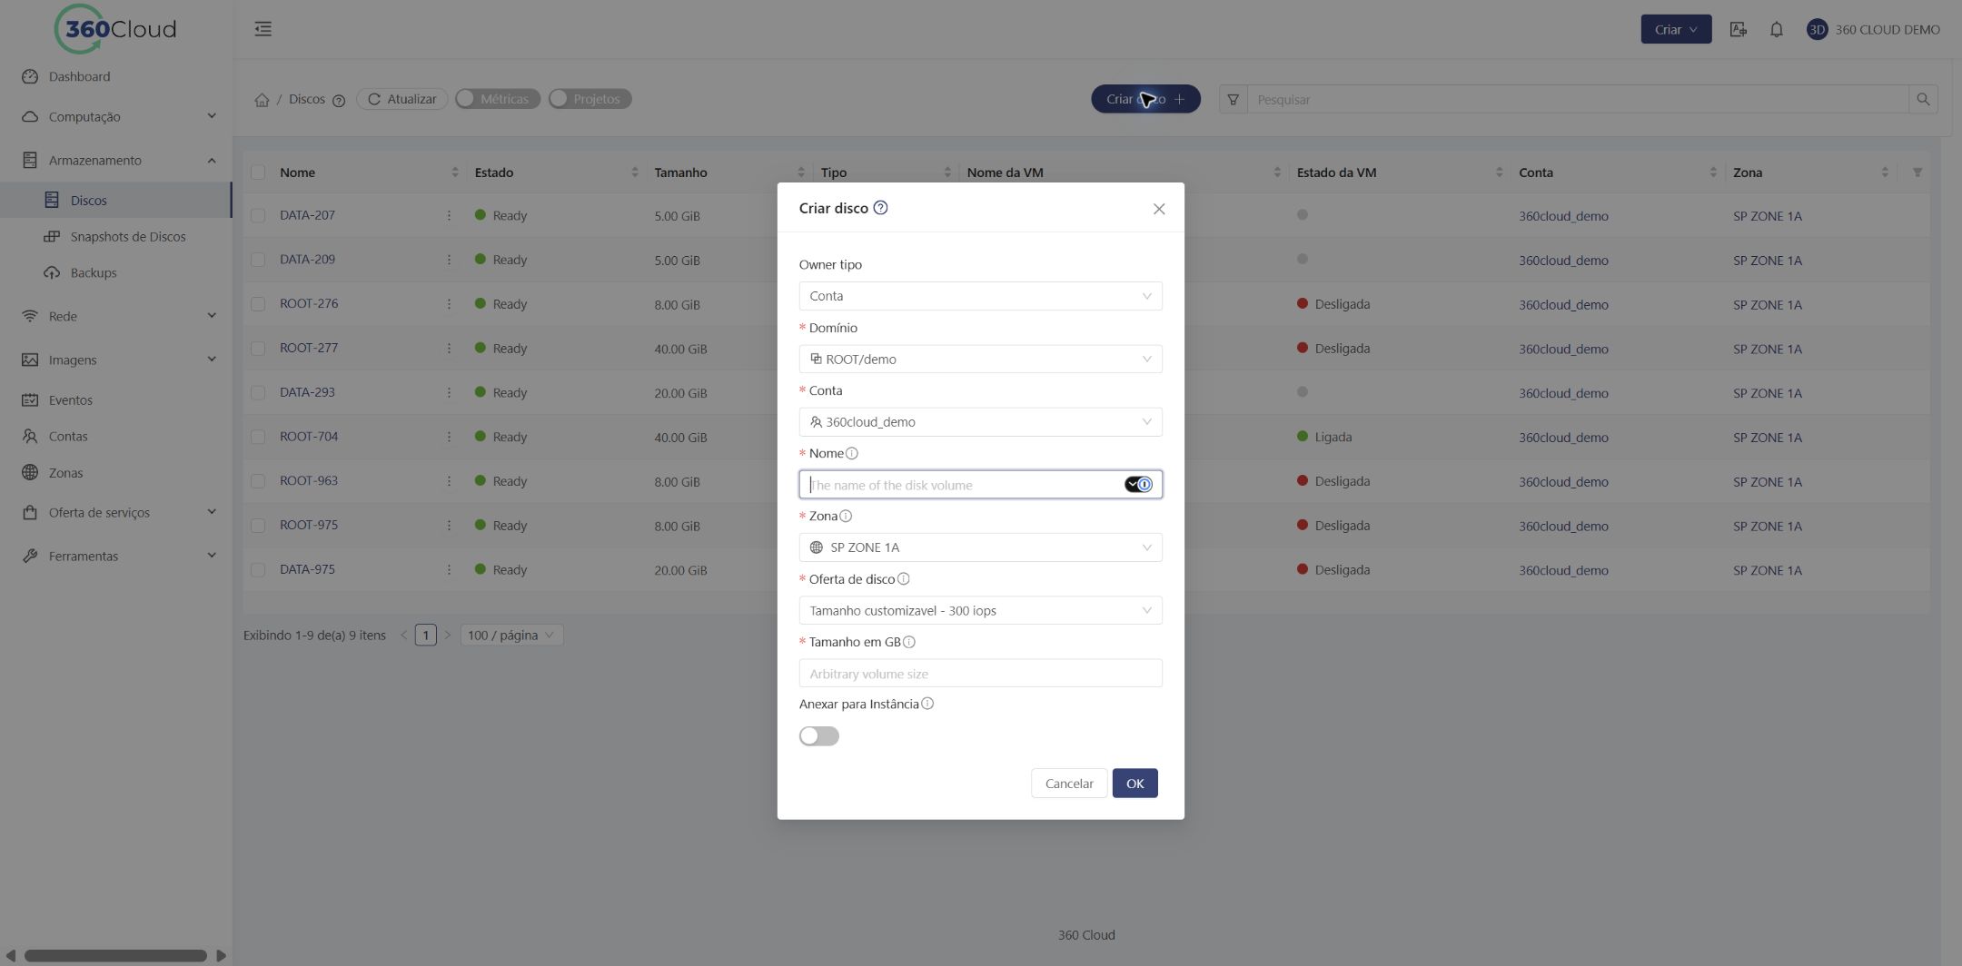This screenshot has height=966, width=1962.
Task: Click the table column filter icon
Action: pos(1917,172)
